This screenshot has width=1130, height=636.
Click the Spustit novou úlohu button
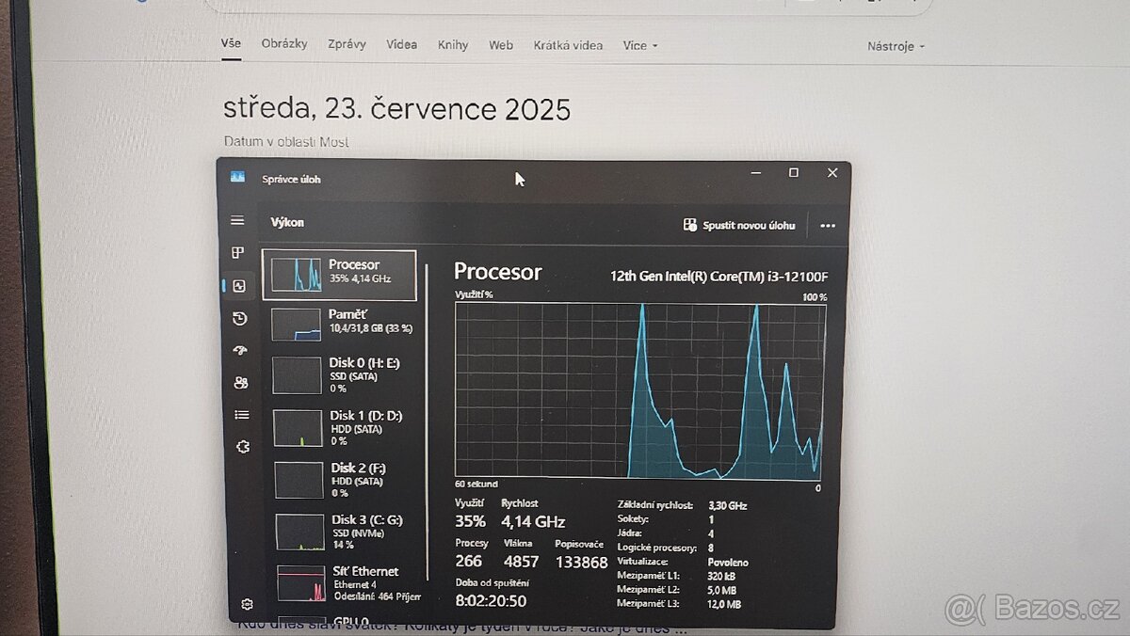(x=739, y=225)
